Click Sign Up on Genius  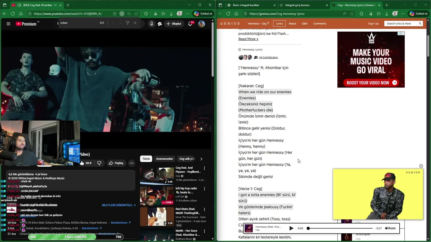(x=373, y=24)
